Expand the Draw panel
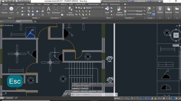Image resolution: width=181 pixels, height=101 pixels. (11, 18)
